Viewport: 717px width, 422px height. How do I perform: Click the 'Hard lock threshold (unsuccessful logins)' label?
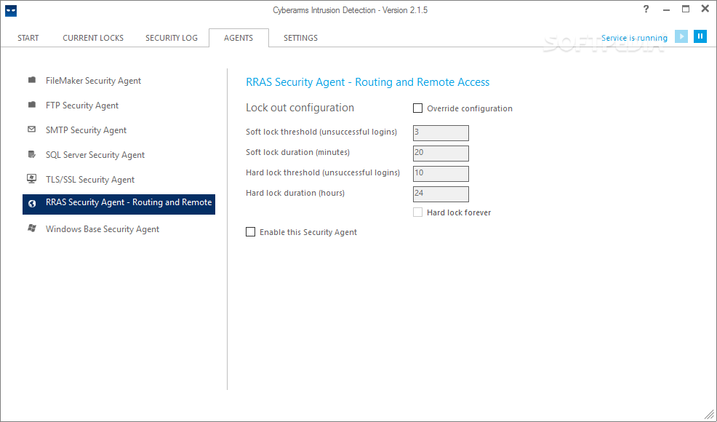coord(323,172)
